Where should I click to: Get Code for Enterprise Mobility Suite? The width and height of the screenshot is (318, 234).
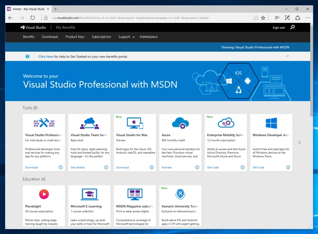pyautogui.click(x=213, y=168)
